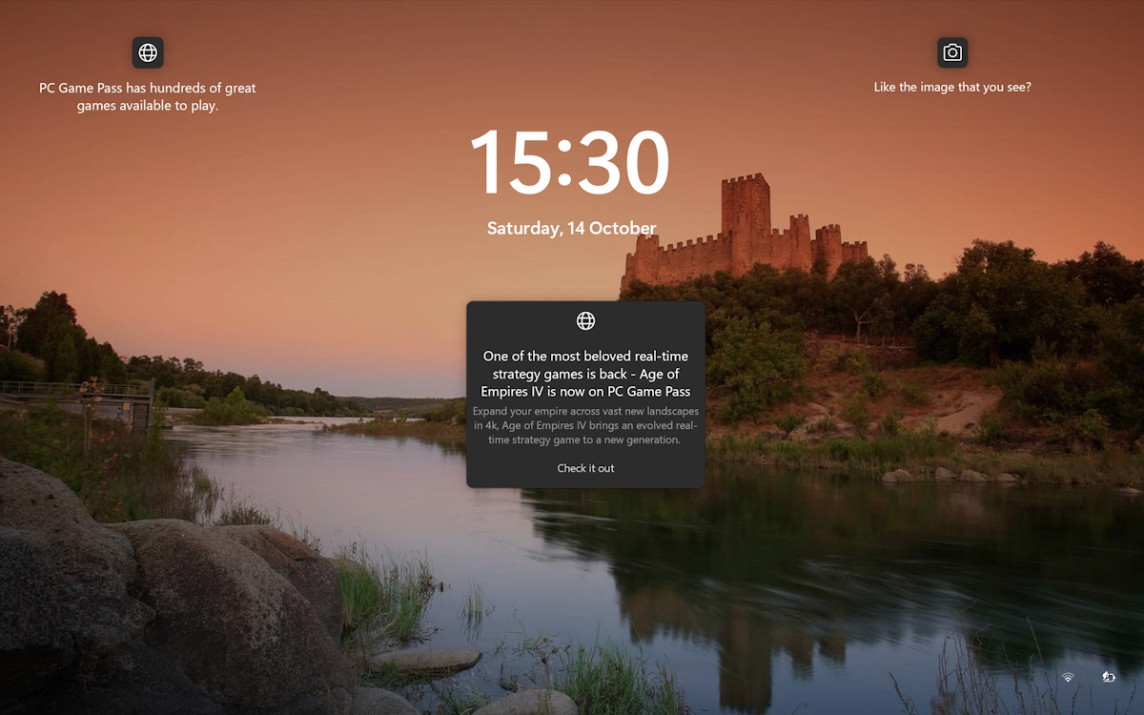Click the 15:30 clock display
Image resolution: width=1144 pixels, height=715 pixels.
(x=571, y=162)
